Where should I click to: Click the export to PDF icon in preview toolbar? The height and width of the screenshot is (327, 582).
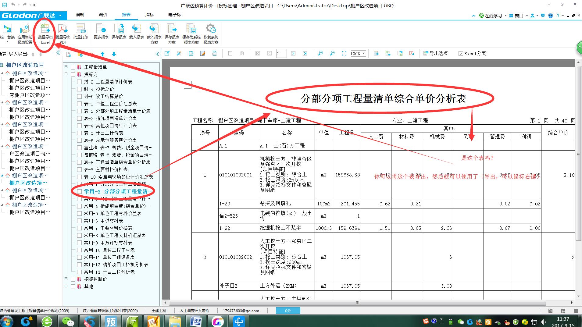click(x=412, y=53)
